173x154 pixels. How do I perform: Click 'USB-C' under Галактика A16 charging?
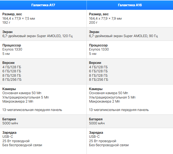coord(94,137)
